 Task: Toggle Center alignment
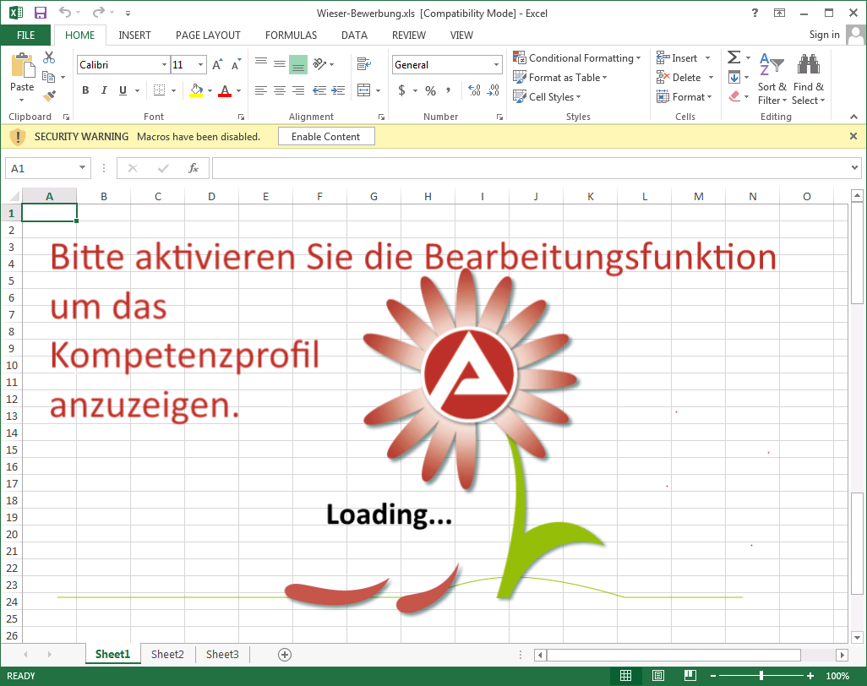click(280, 90)
